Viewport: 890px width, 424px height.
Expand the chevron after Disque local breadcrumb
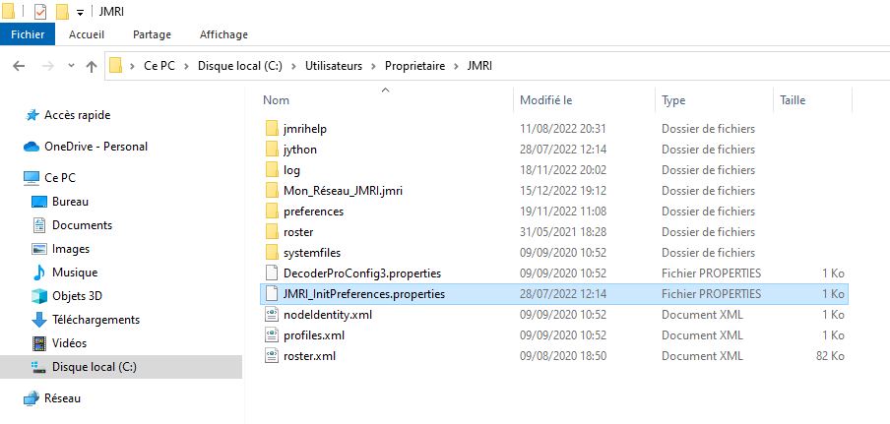(x=293, y=66)
